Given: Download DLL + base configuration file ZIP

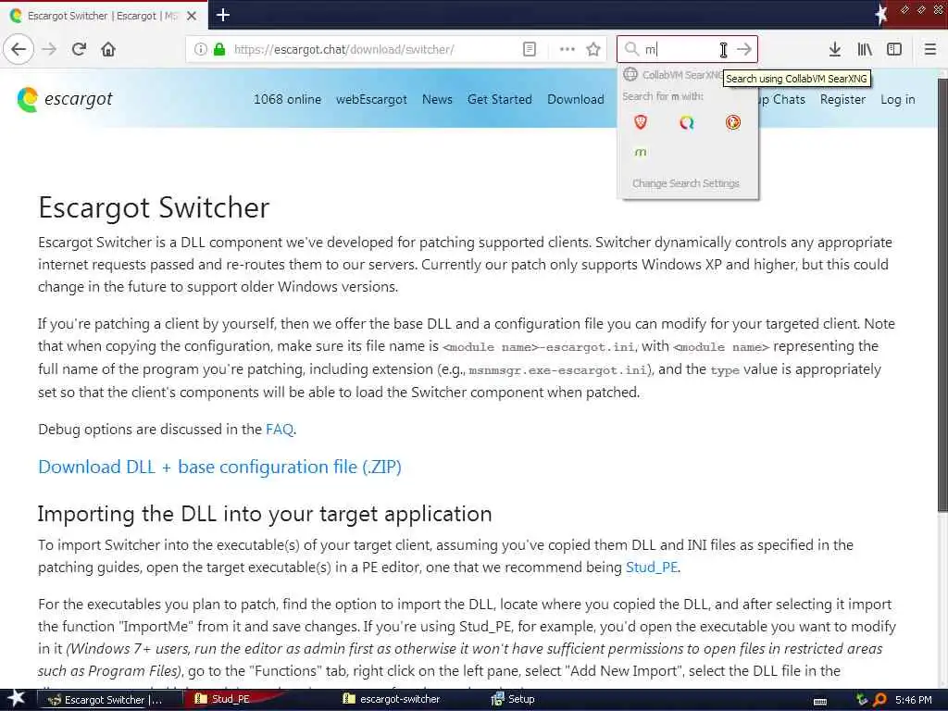Looking at the screenshot, I should tap(219, 467).
